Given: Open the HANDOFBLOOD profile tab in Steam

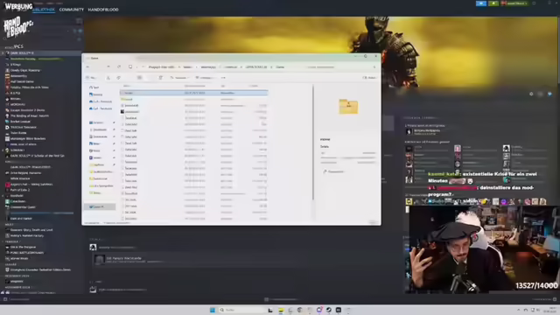Looking at the screenshot, I should click(x=103, y=10).
